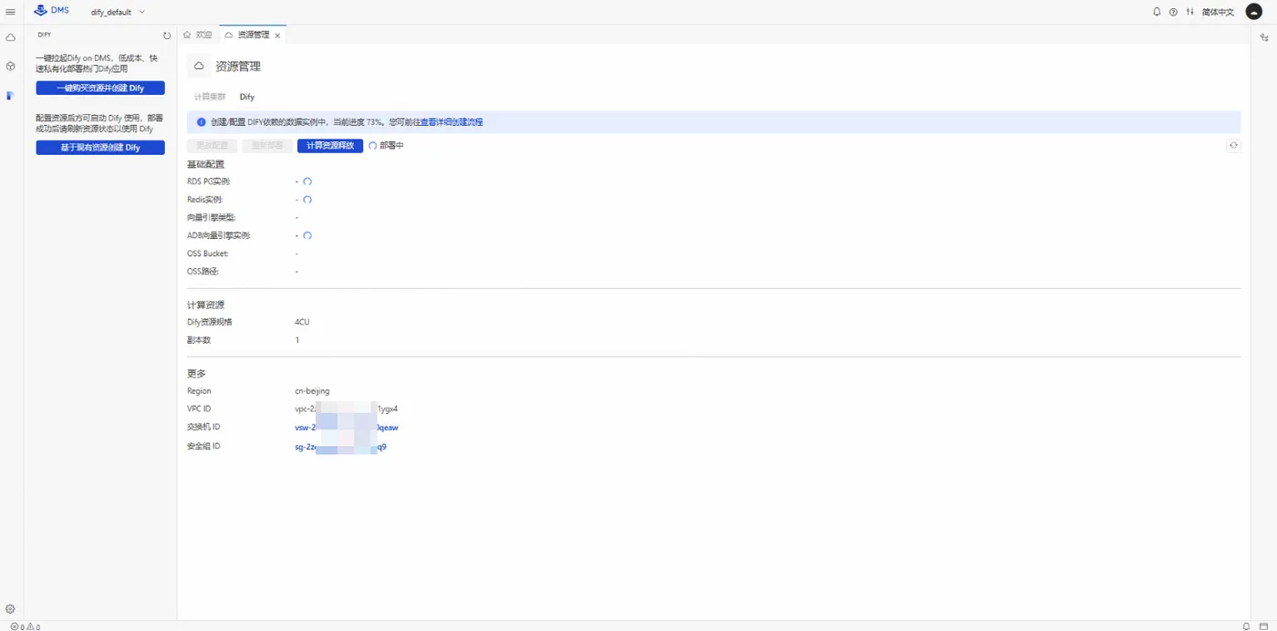Click 基于现有资源创建 Dify button
Viewport: 1277px width, 631px height.
[100, 148]
